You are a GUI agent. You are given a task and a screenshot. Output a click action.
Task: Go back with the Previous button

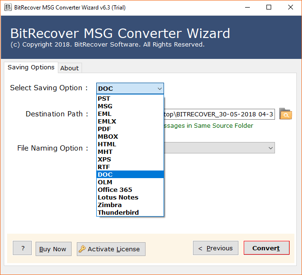(216, 248)
